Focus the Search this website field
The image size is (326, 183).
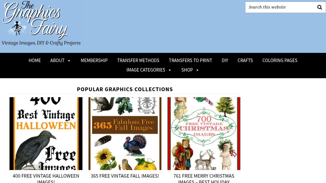pyautogui.click(x=280, y=7)
